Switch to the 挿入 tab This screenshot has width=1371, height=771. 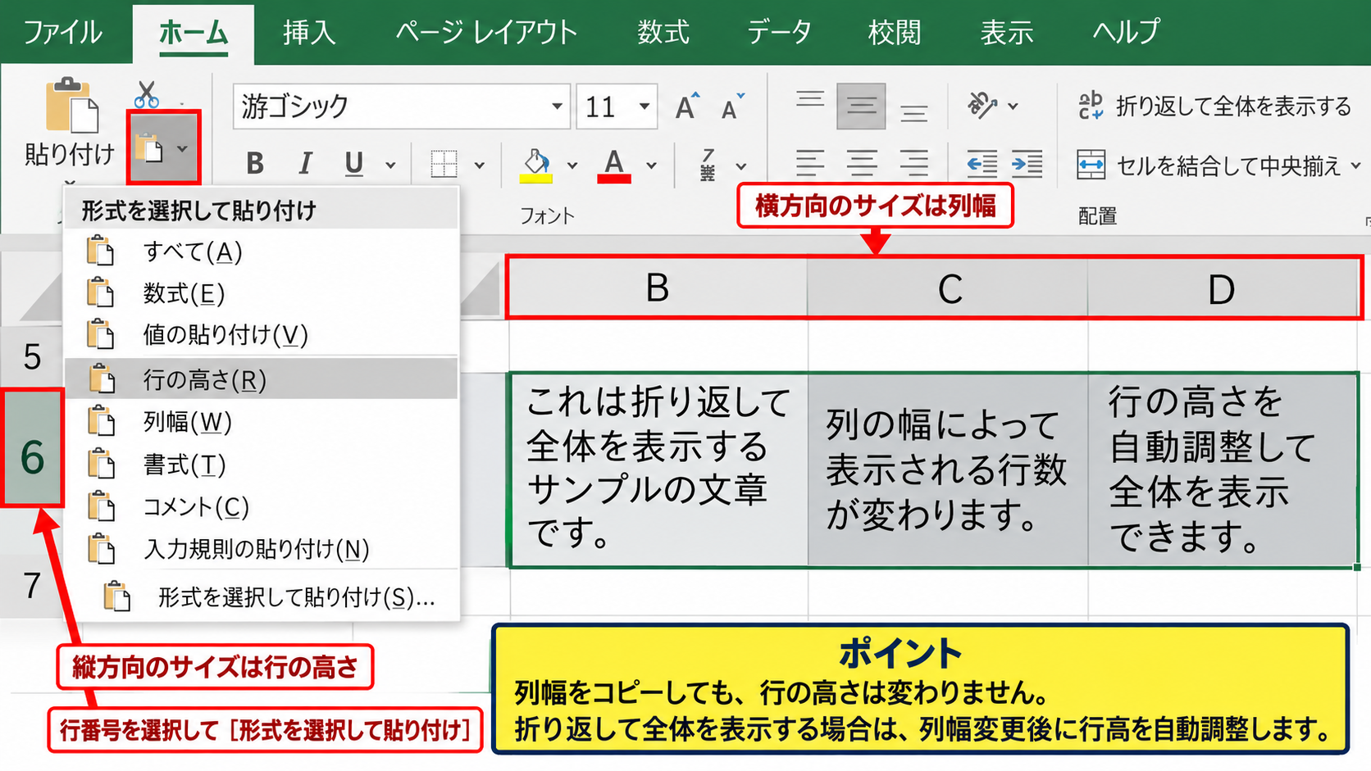pyautogui.click(x=309, y=32)
